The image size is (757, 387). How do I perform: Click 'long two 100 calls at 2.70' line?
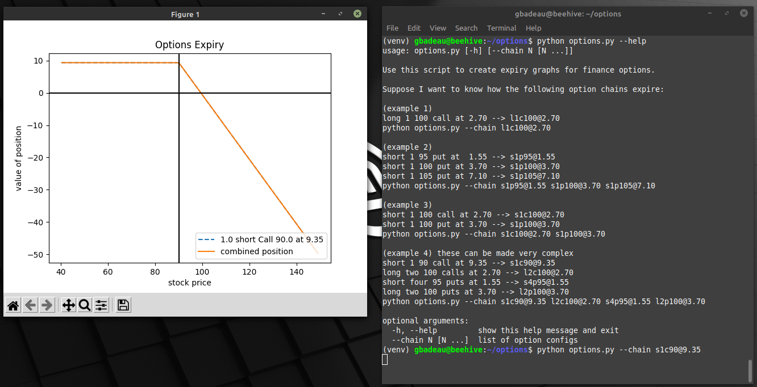478,272
